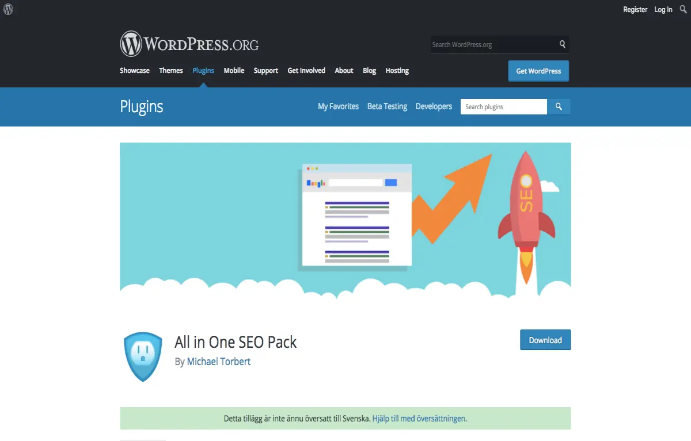Viewport: 691px width, 441px height.
Task: Select the Plugins menu item
Action: (x=203, y=71)
